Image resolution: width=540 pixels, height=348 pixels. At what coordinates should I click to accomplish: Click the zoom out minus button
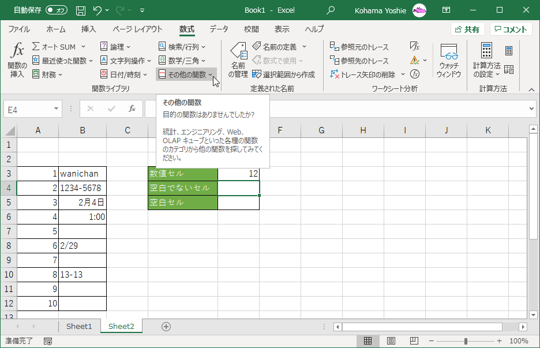tap(431, 340)
